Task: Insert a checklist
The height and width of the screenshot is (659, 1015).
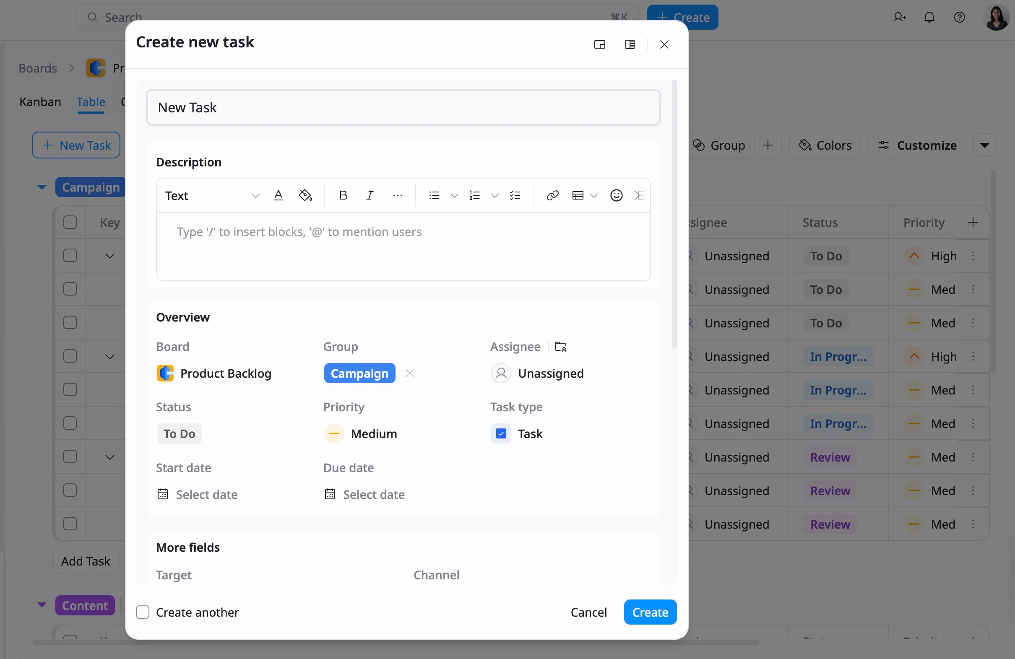Action: 515,195
